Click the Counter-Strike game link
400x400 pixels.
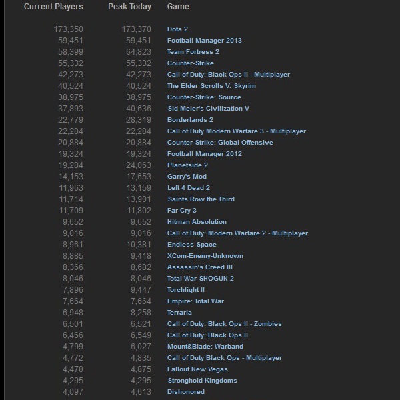[x=190, y=63]
